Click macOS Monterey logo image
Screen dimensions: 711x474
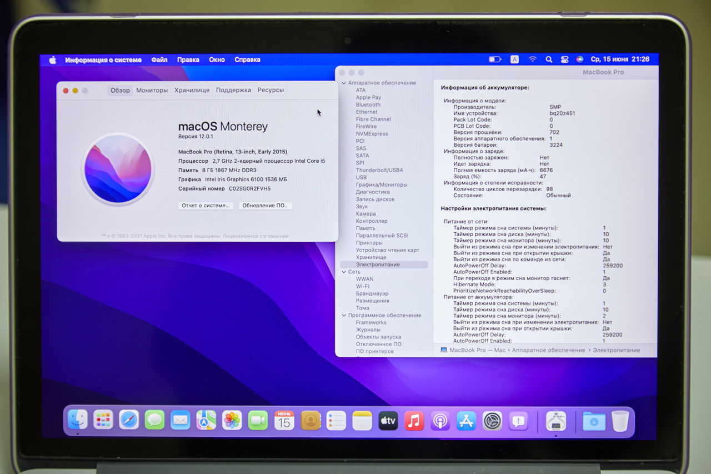(x=118, y=169)
